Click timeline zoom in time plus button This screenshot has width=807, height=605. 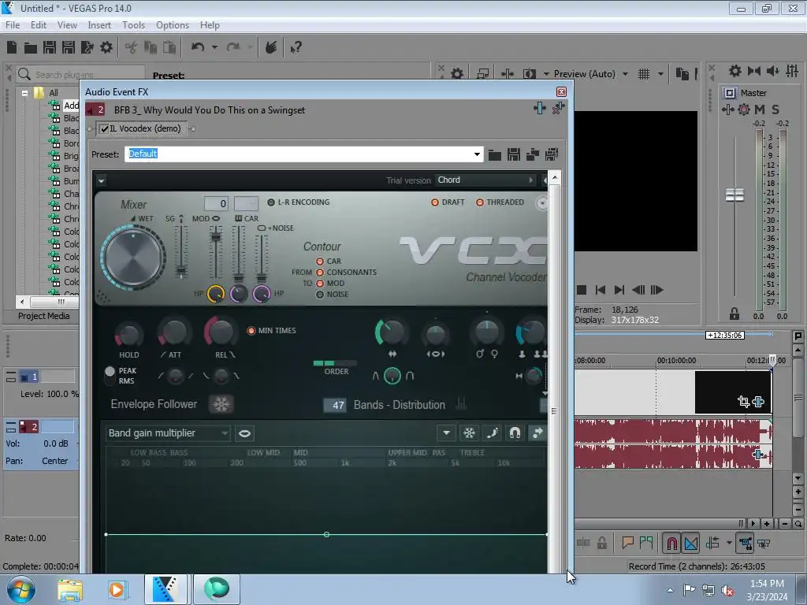767,524
